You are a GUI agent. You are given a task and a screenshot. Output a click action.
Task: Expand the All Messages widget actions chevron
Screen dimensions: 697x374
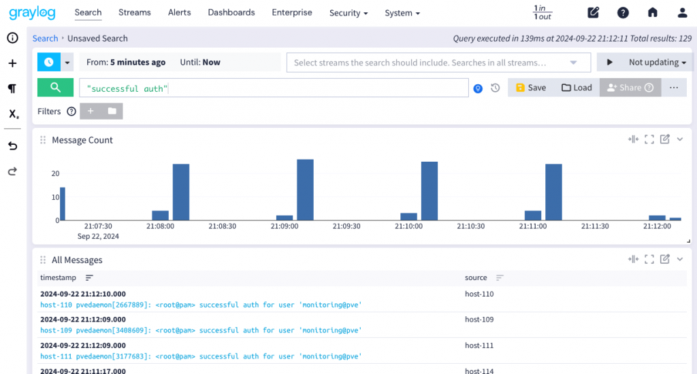click(680, 259)
